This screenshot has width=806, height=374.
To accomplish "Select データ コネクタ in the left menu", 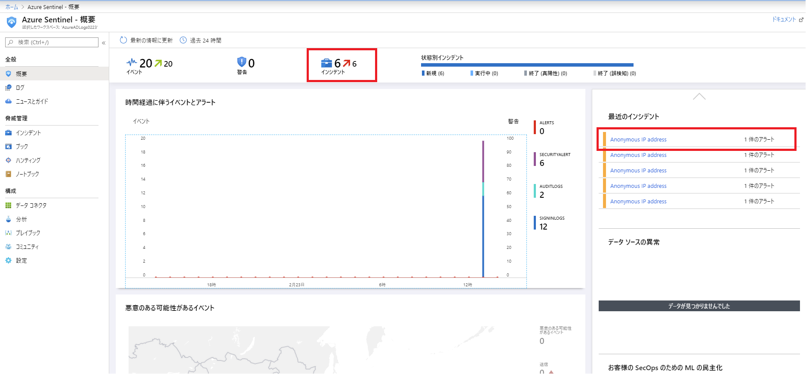I will tap(54, 205).
